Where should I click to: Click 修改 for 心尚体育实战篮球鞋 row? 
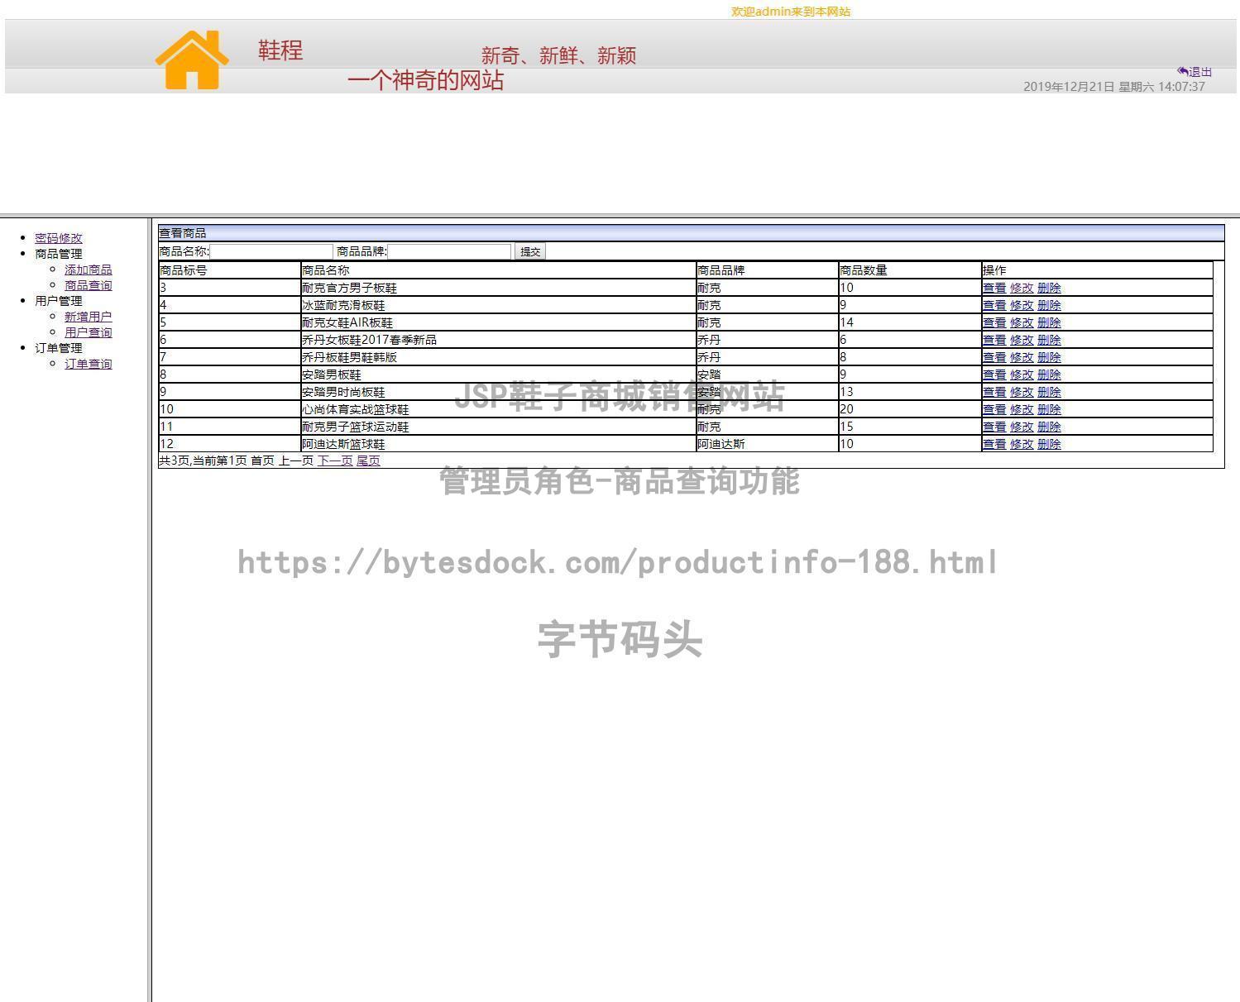1022,409
